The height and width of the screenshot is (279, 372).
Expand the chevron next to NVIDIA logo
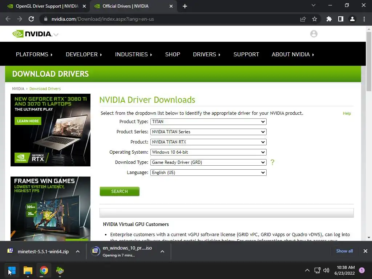56,35
